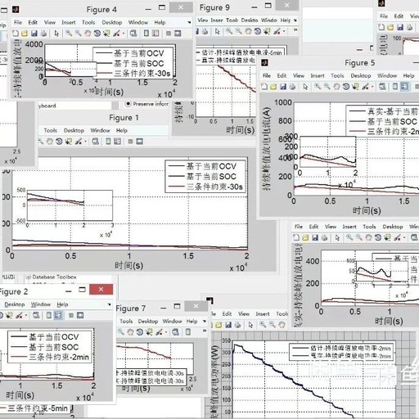
Task: Close Figure 2 with red X button
Action: pyautogui.click(x=101, y=289)
